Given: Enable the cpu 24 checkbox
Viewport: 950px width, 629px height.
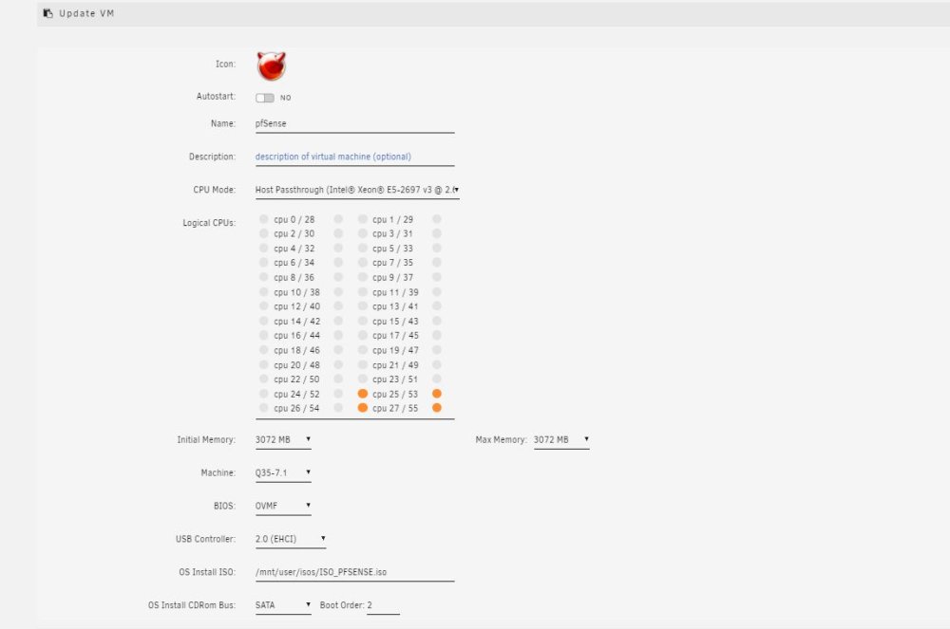Looking at the screenshot, I should click(x=263, y=393).
